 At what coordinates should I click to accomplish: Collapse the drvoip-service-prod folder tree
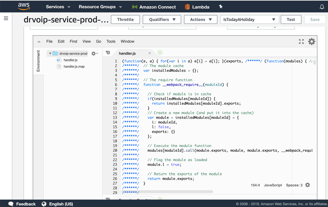click(50, 54)
